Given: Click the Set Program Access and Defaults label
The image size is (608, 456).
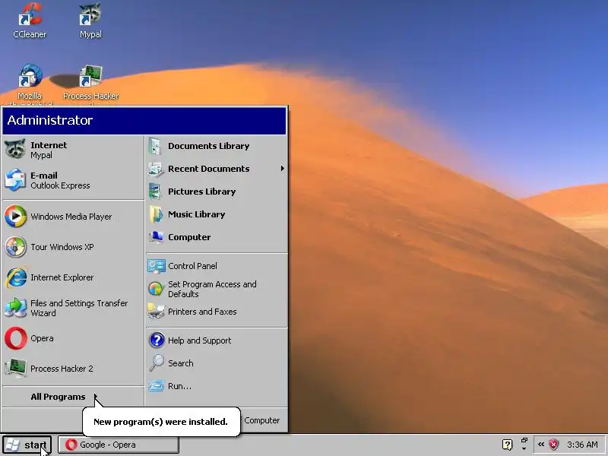Looking at the screenshot, I should (212, 290).
